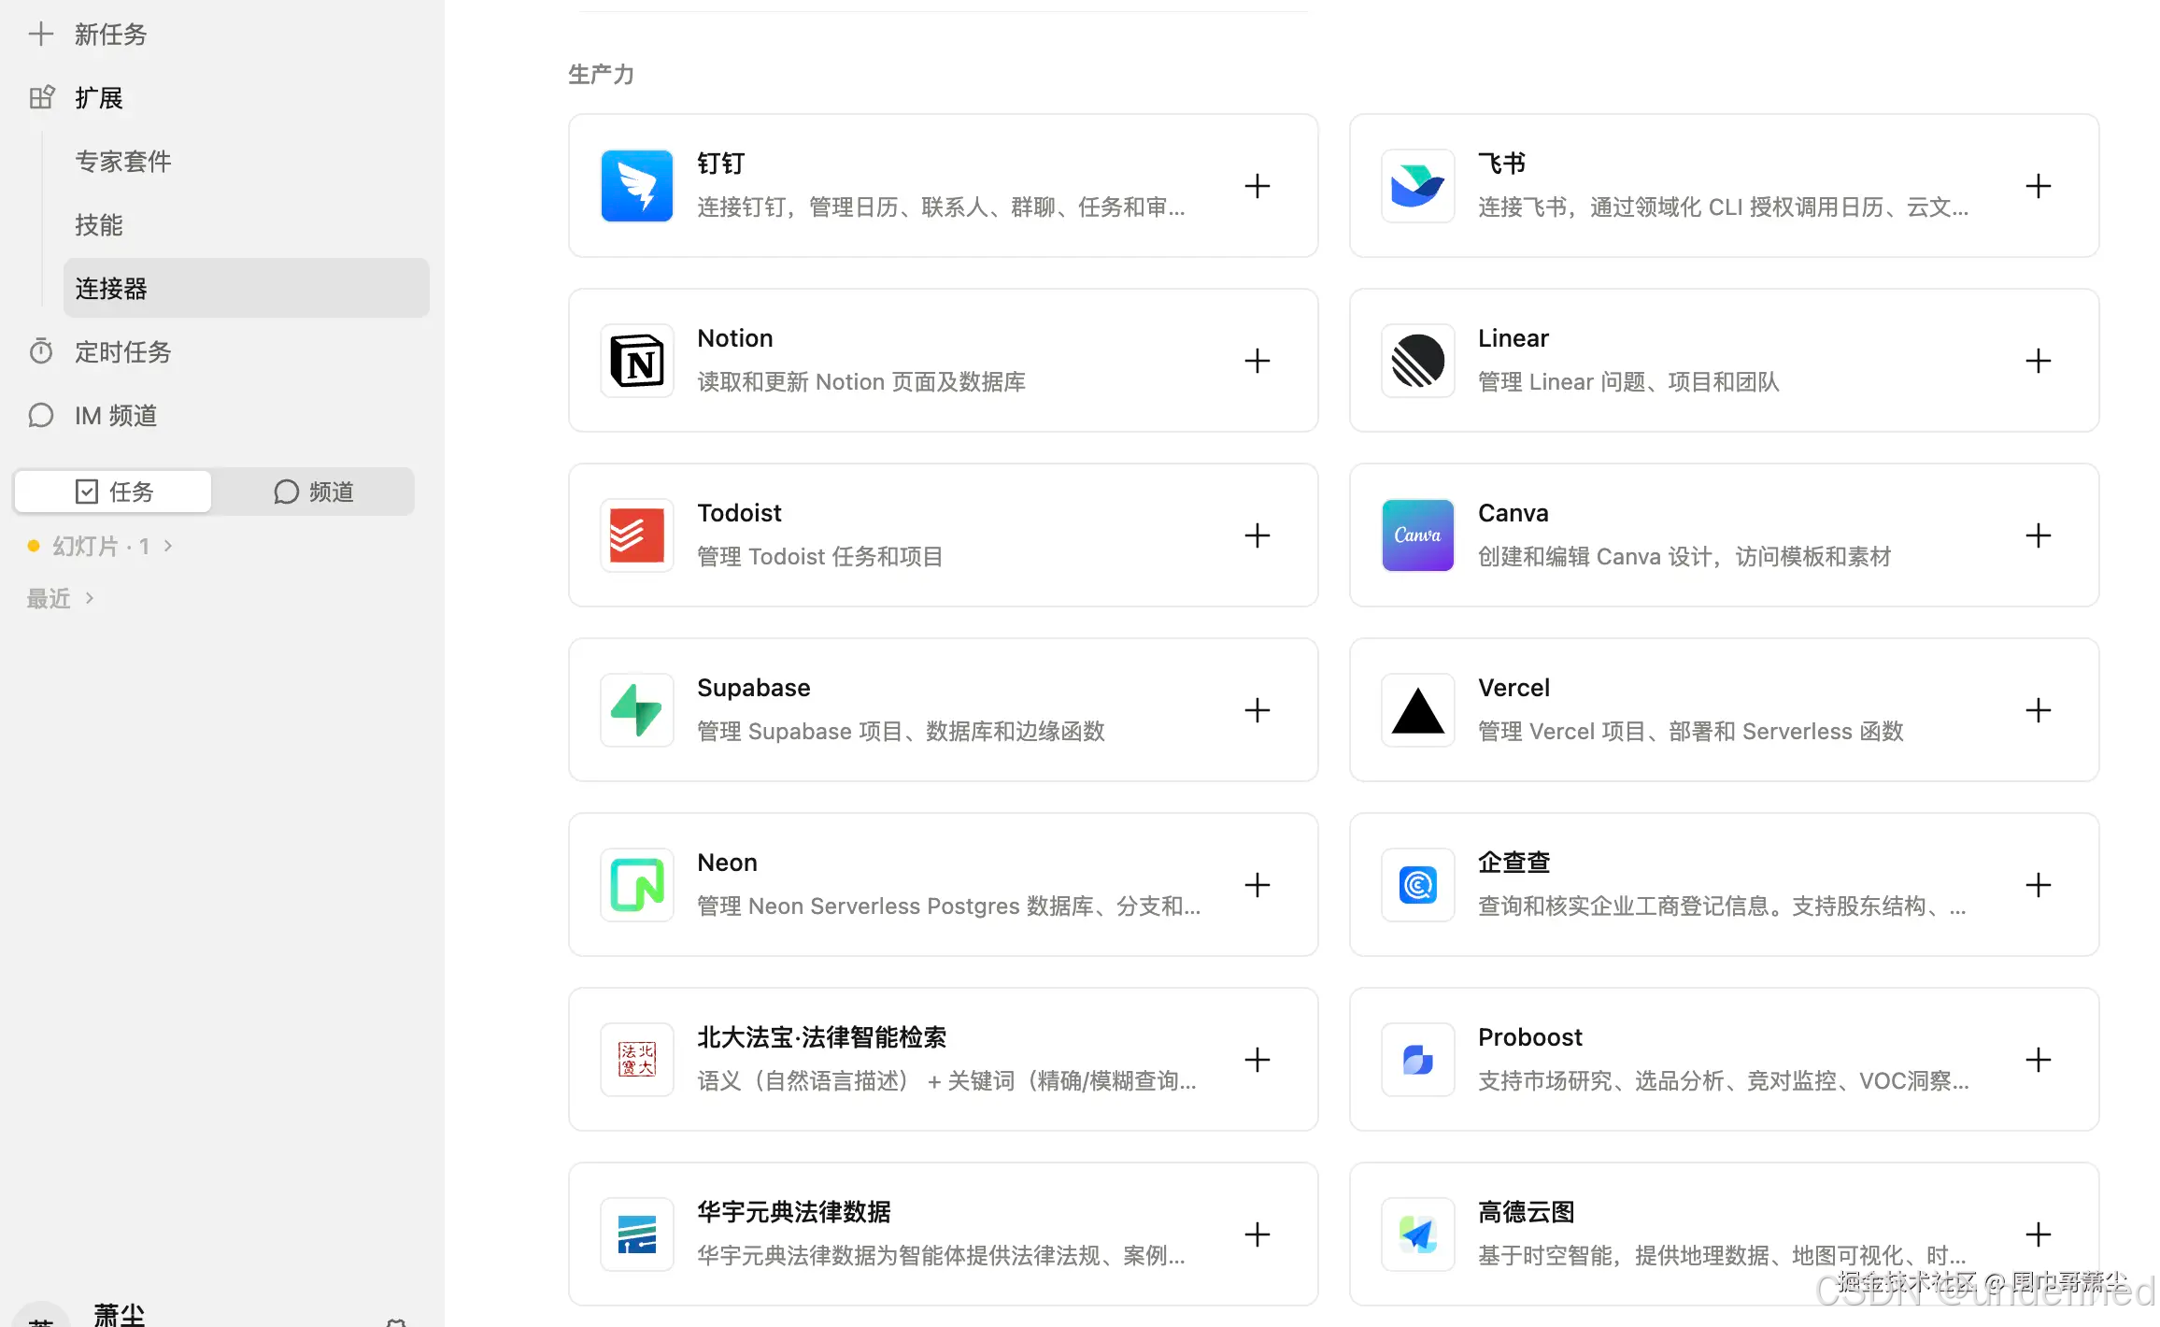Click the Neon Serverless Postgres description
This screenshot has height=1327, width=2160.
click(949, 906)
